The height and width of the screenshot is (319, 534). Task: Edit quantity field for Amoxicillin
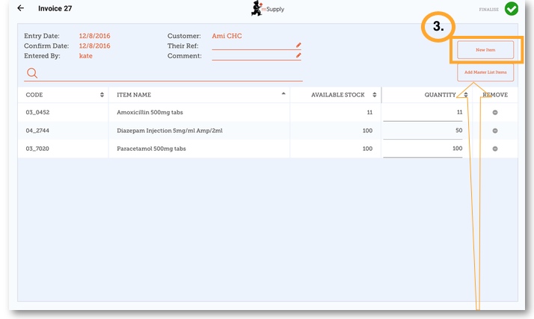tap(423, 112)
